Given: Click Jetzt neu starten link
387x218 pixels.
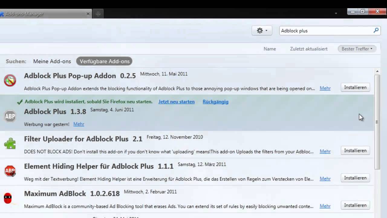Looking at the screenshot, I should pyautogui.click(x=177, y=102).
